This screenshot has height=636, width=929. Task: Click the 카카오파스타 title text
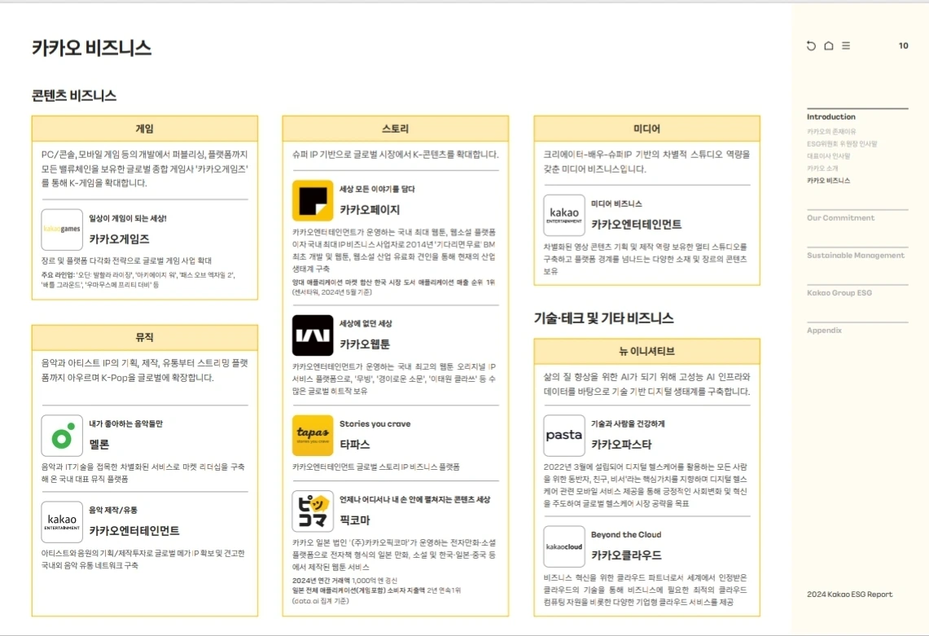(x=621, y=445)
